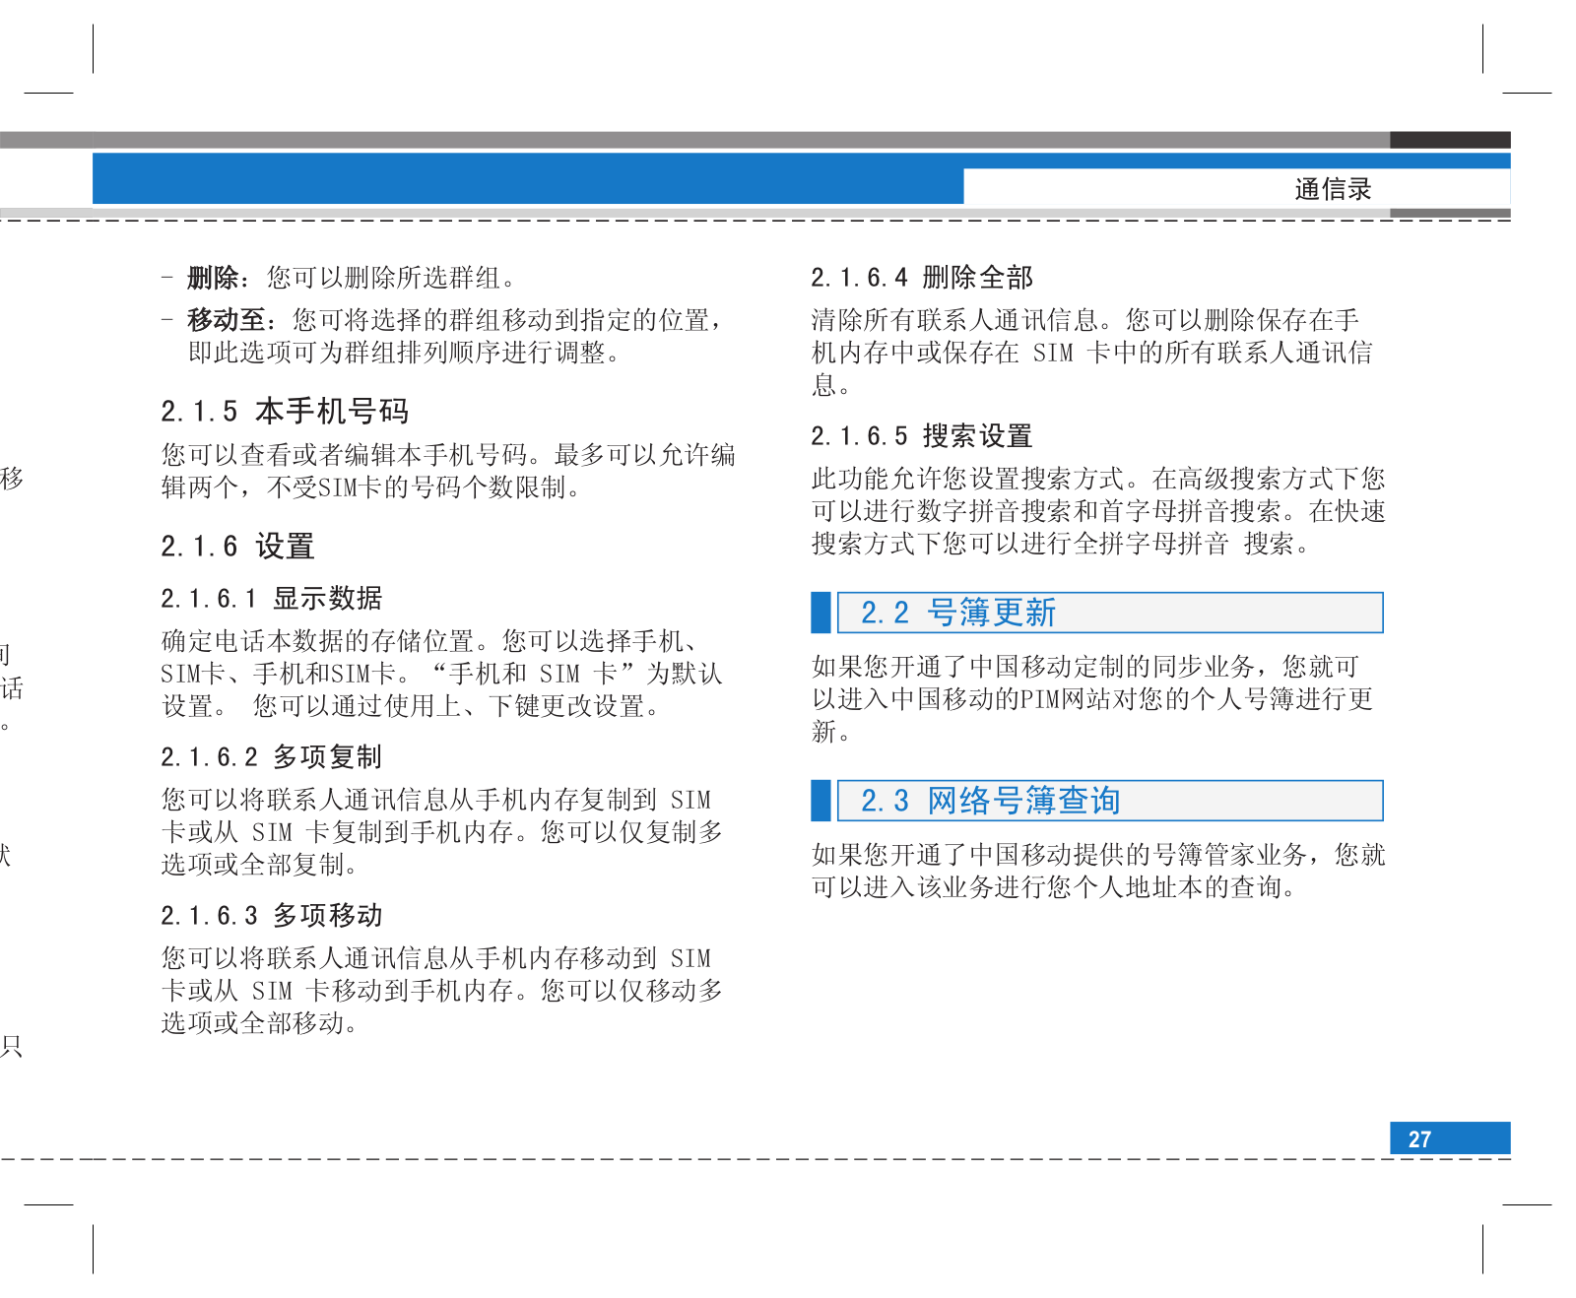The height and width of the screenshot is (1298, 1576).
Task: Click the paragraph starting 此功能允许您设置搜索方式
Action: point(1098,511)
